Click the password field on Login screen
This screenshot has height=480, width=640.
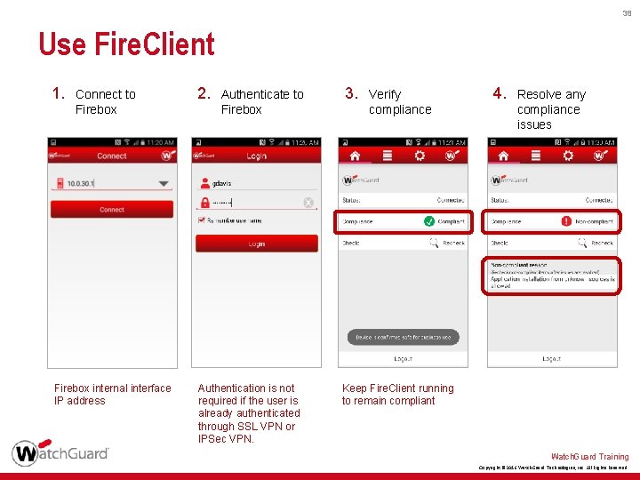[256, 203]
